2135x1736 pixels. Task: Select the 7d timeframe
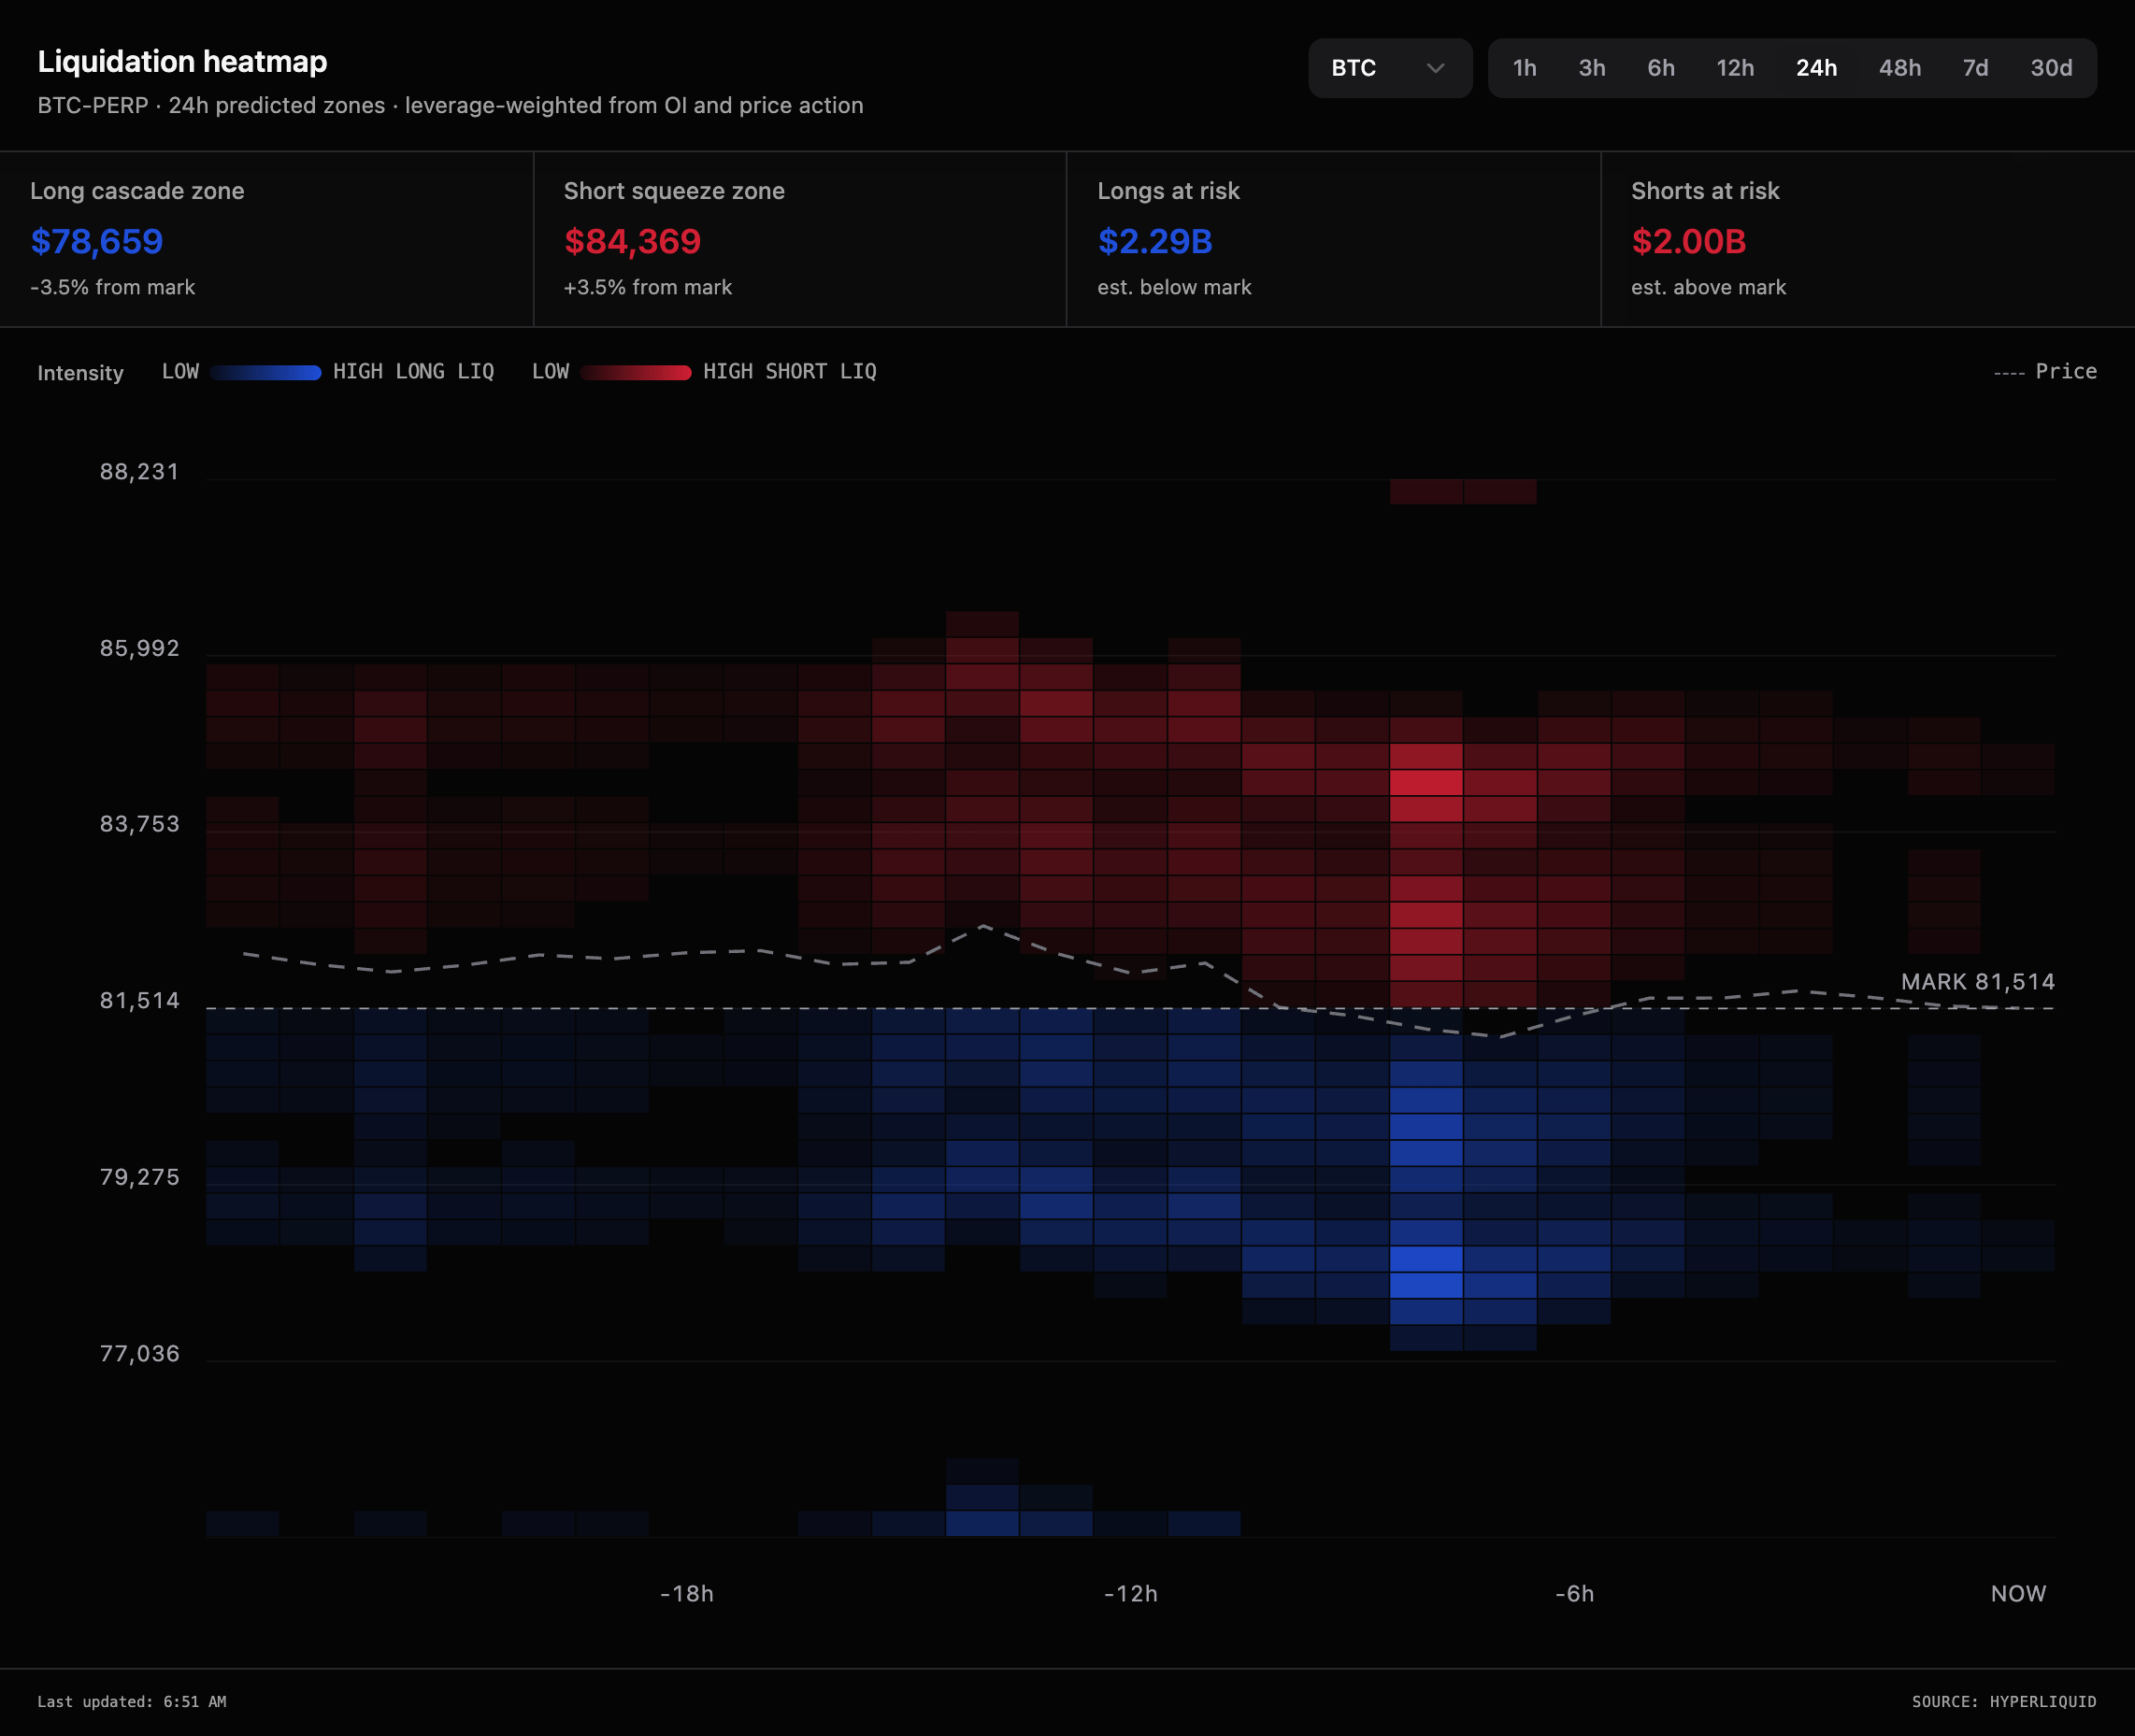click(x=1975, y=68)
